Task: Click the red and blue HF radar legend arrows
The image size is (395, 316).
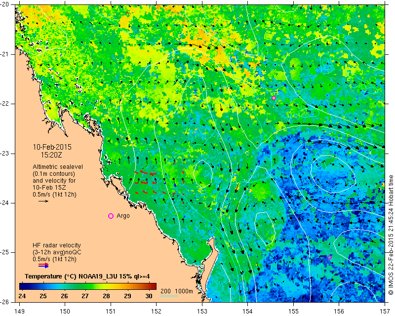Action: click(43, 265)
